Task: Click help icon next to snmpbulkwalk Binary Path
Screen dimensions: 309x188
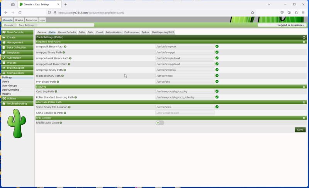Action: 70,58
